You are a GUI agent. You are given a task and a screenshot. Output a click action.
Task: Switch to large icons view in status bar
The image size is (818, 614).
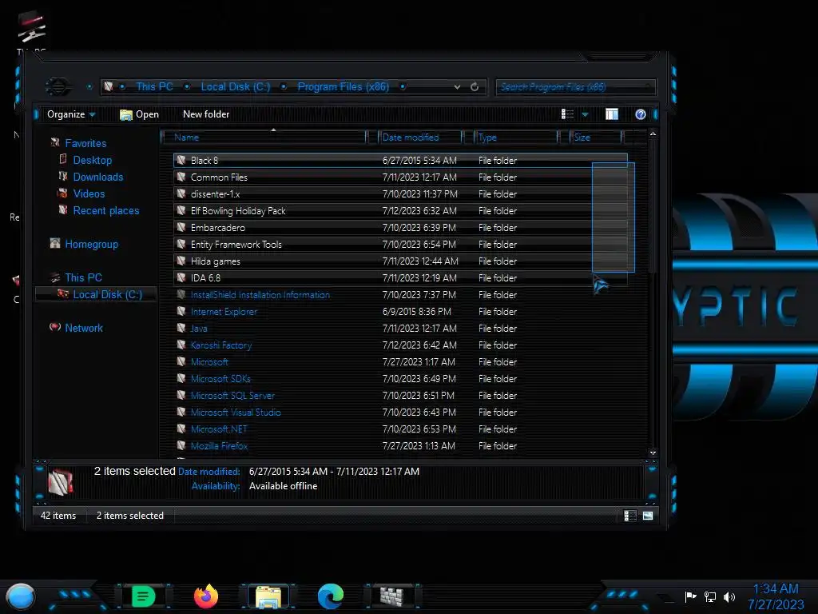[x=648, y=516]
